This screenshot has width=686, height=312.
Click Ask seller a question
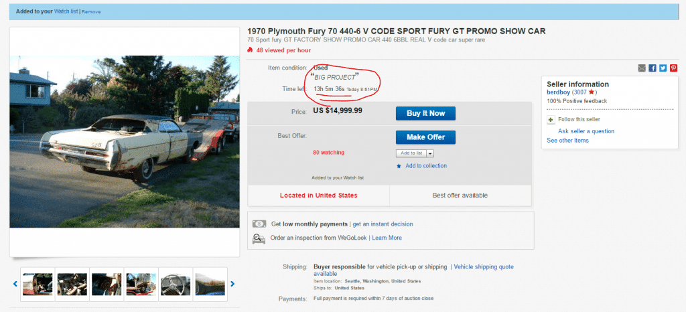click(x=586, y=131)
